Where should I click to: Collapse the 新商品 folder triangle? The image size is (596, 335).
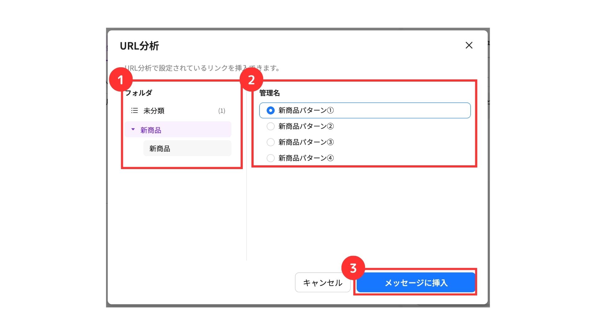133,129
